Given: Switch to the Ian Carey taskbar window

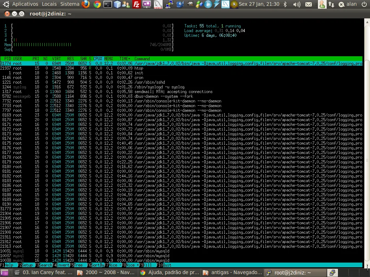Looking at the screenshot, I should tap(43, 273).
